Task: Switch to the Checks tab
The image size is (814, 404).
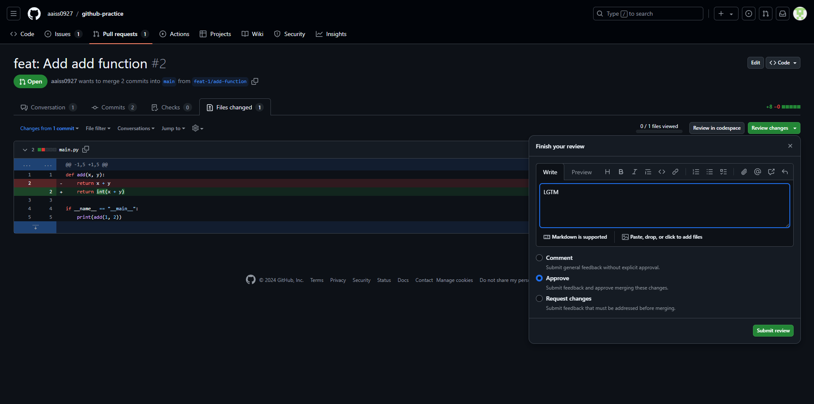Action: 171,107
